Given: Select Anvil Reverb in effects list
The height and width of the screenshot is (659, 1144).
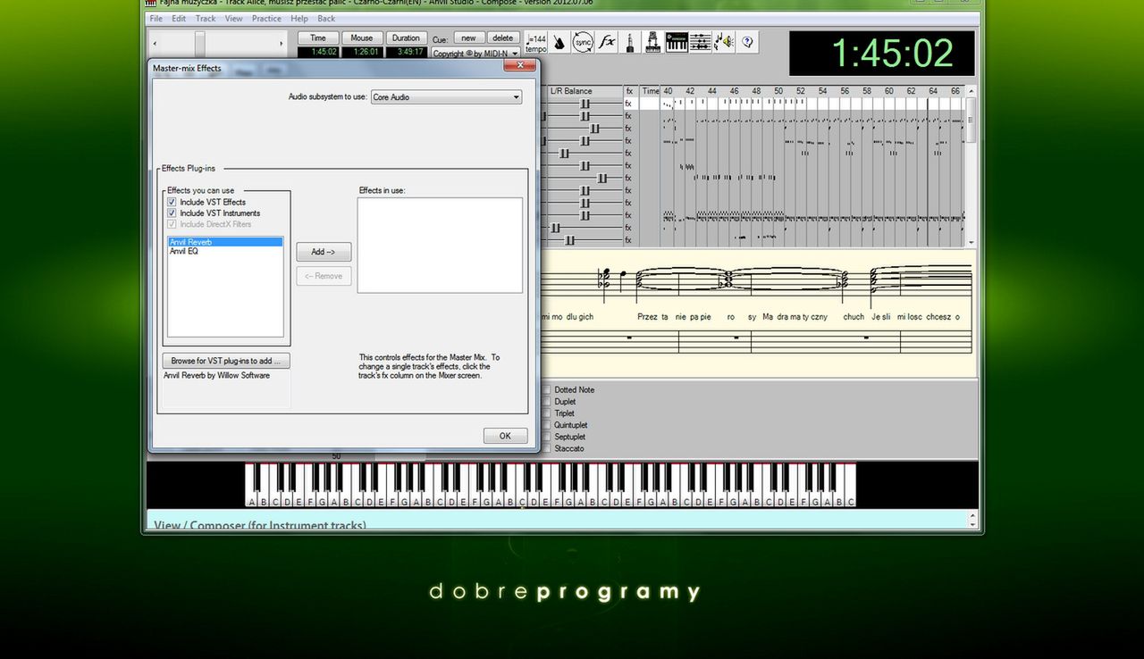Looking at the screenshot, I should [225, 242].
